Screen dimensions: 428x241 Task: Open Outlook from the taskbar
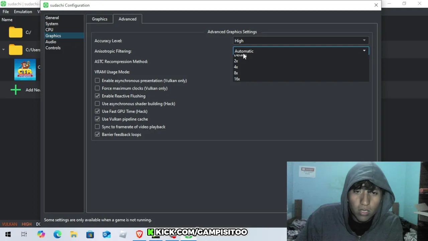(x=106, y=234)
